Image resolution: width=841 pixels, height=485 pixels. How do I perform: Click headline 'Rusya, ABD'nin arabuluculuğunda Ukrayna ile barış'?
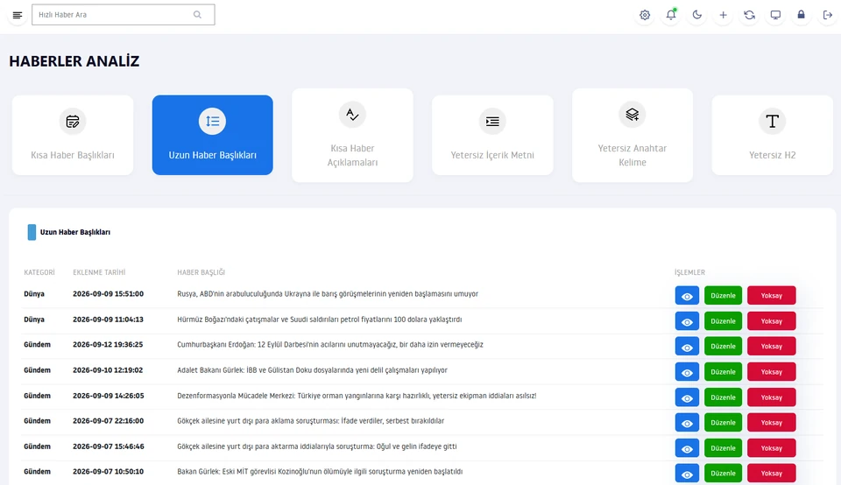click(328, 293)
